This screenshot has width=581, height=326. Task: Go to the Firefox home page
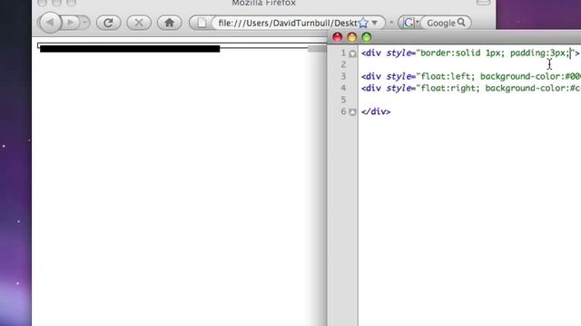tap(170, 23)
